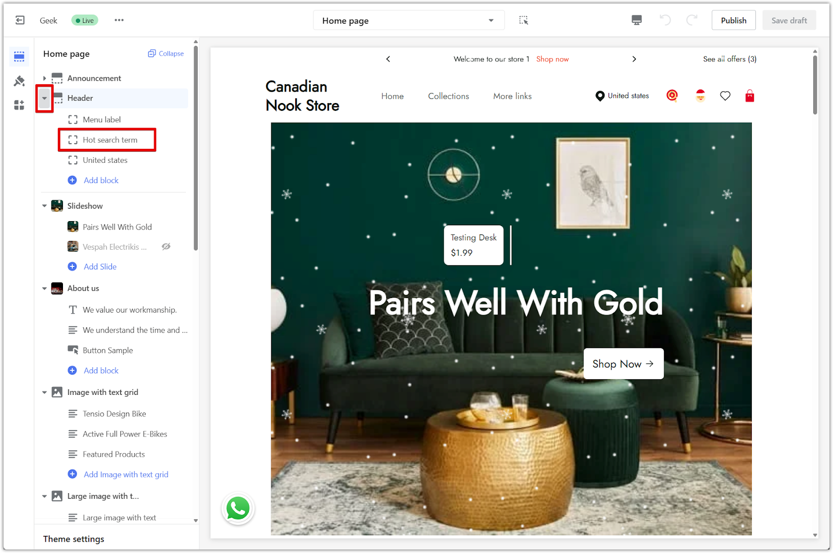Click the inspector selection tool icon

pyautogui.click(x=523, y=20)
